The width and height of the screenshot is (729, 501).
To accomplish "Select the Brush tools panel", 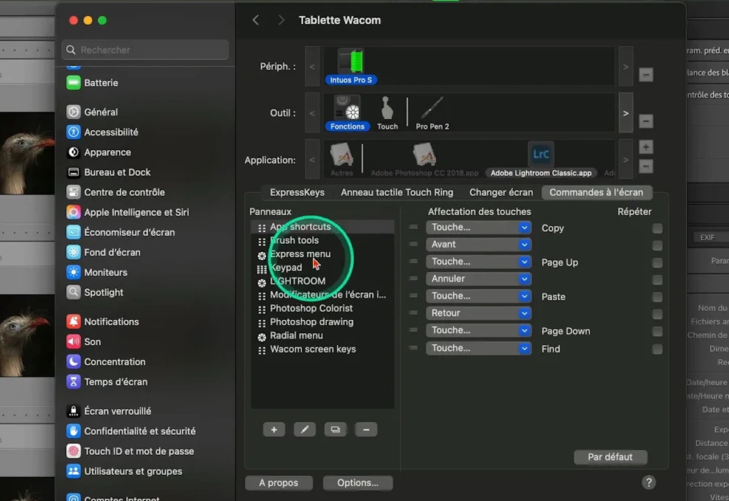I will click(323, 240).
